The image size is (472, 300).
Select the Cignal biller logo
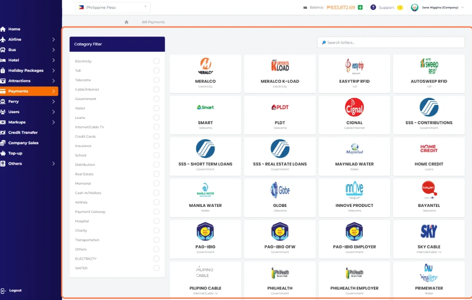(354, 107)
